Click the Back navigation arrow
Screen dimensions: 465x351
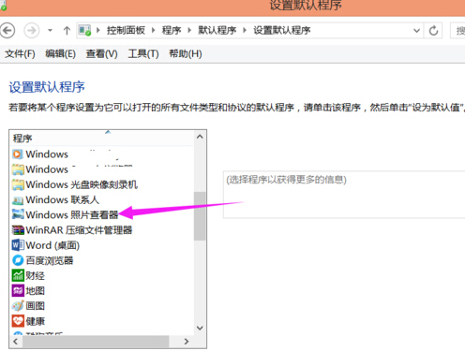7,31
